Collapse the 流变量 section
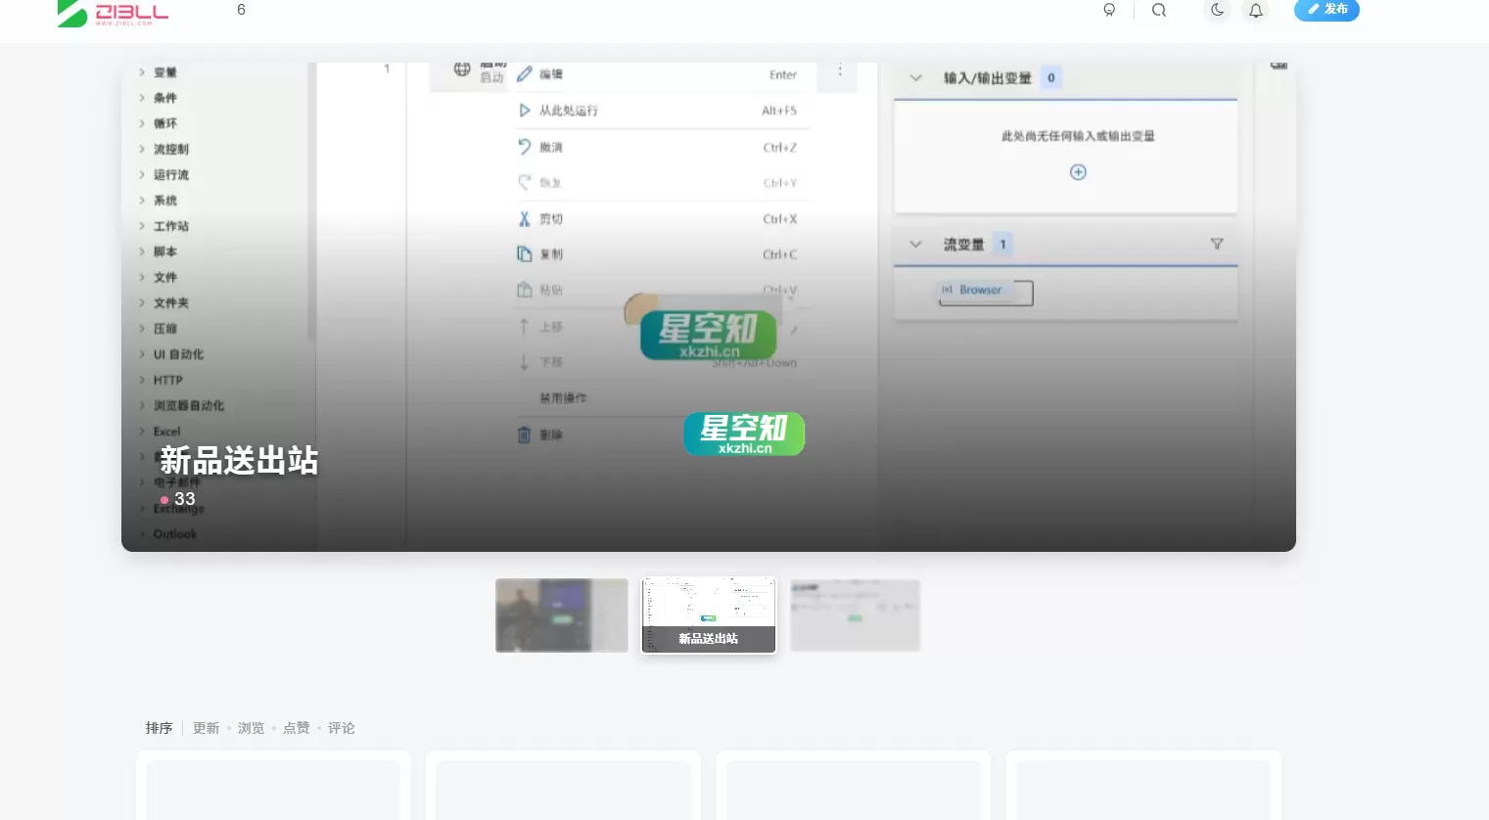Image resolution: width=1489 pixels, height=820 pixels. [x=915, y=244]
